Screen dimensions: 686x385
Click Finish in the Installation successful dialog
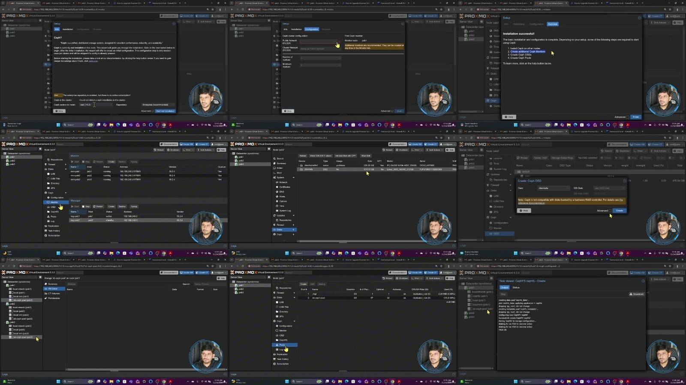click(636, 117)
